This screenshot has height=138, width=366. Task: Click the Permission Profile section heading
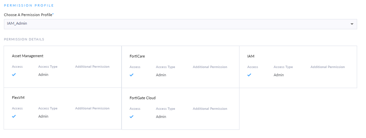point(29,5)
